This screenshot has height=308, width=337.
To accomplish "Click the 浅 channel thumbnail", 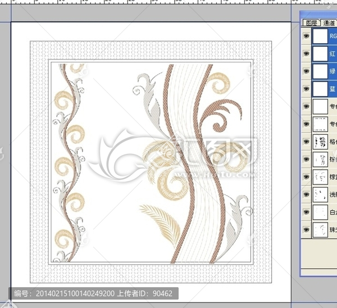I will coord(320,194).
